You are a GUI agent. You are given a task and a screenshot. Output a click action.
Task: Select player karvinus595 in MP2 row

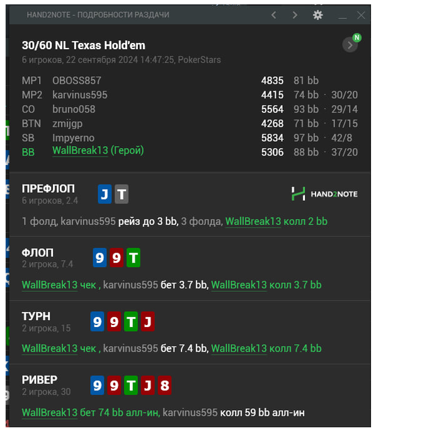[79, 95]
